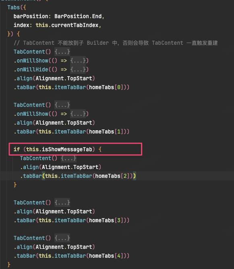The width and height of the screenshot is (234, 269).
Task: Expand the first onWillShow folded body
Action: [x=78, y=60]
